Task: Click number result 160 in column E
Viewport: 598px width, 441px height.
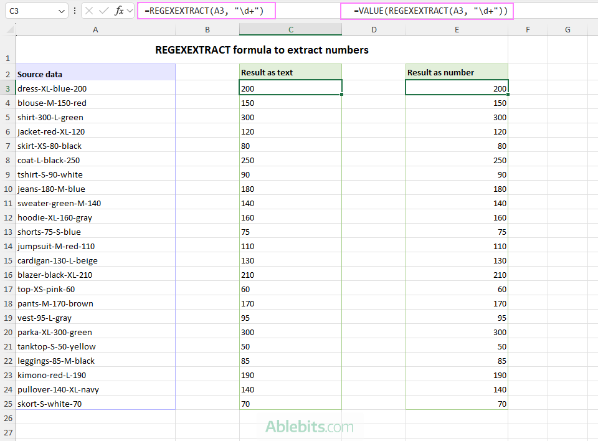Action: [x=457, y=217]
